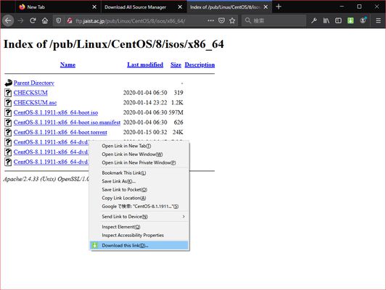Image resolution: width=386 pixels, height=290 pixels.
Task: Select Save Link As
Action: coord(139,181)
